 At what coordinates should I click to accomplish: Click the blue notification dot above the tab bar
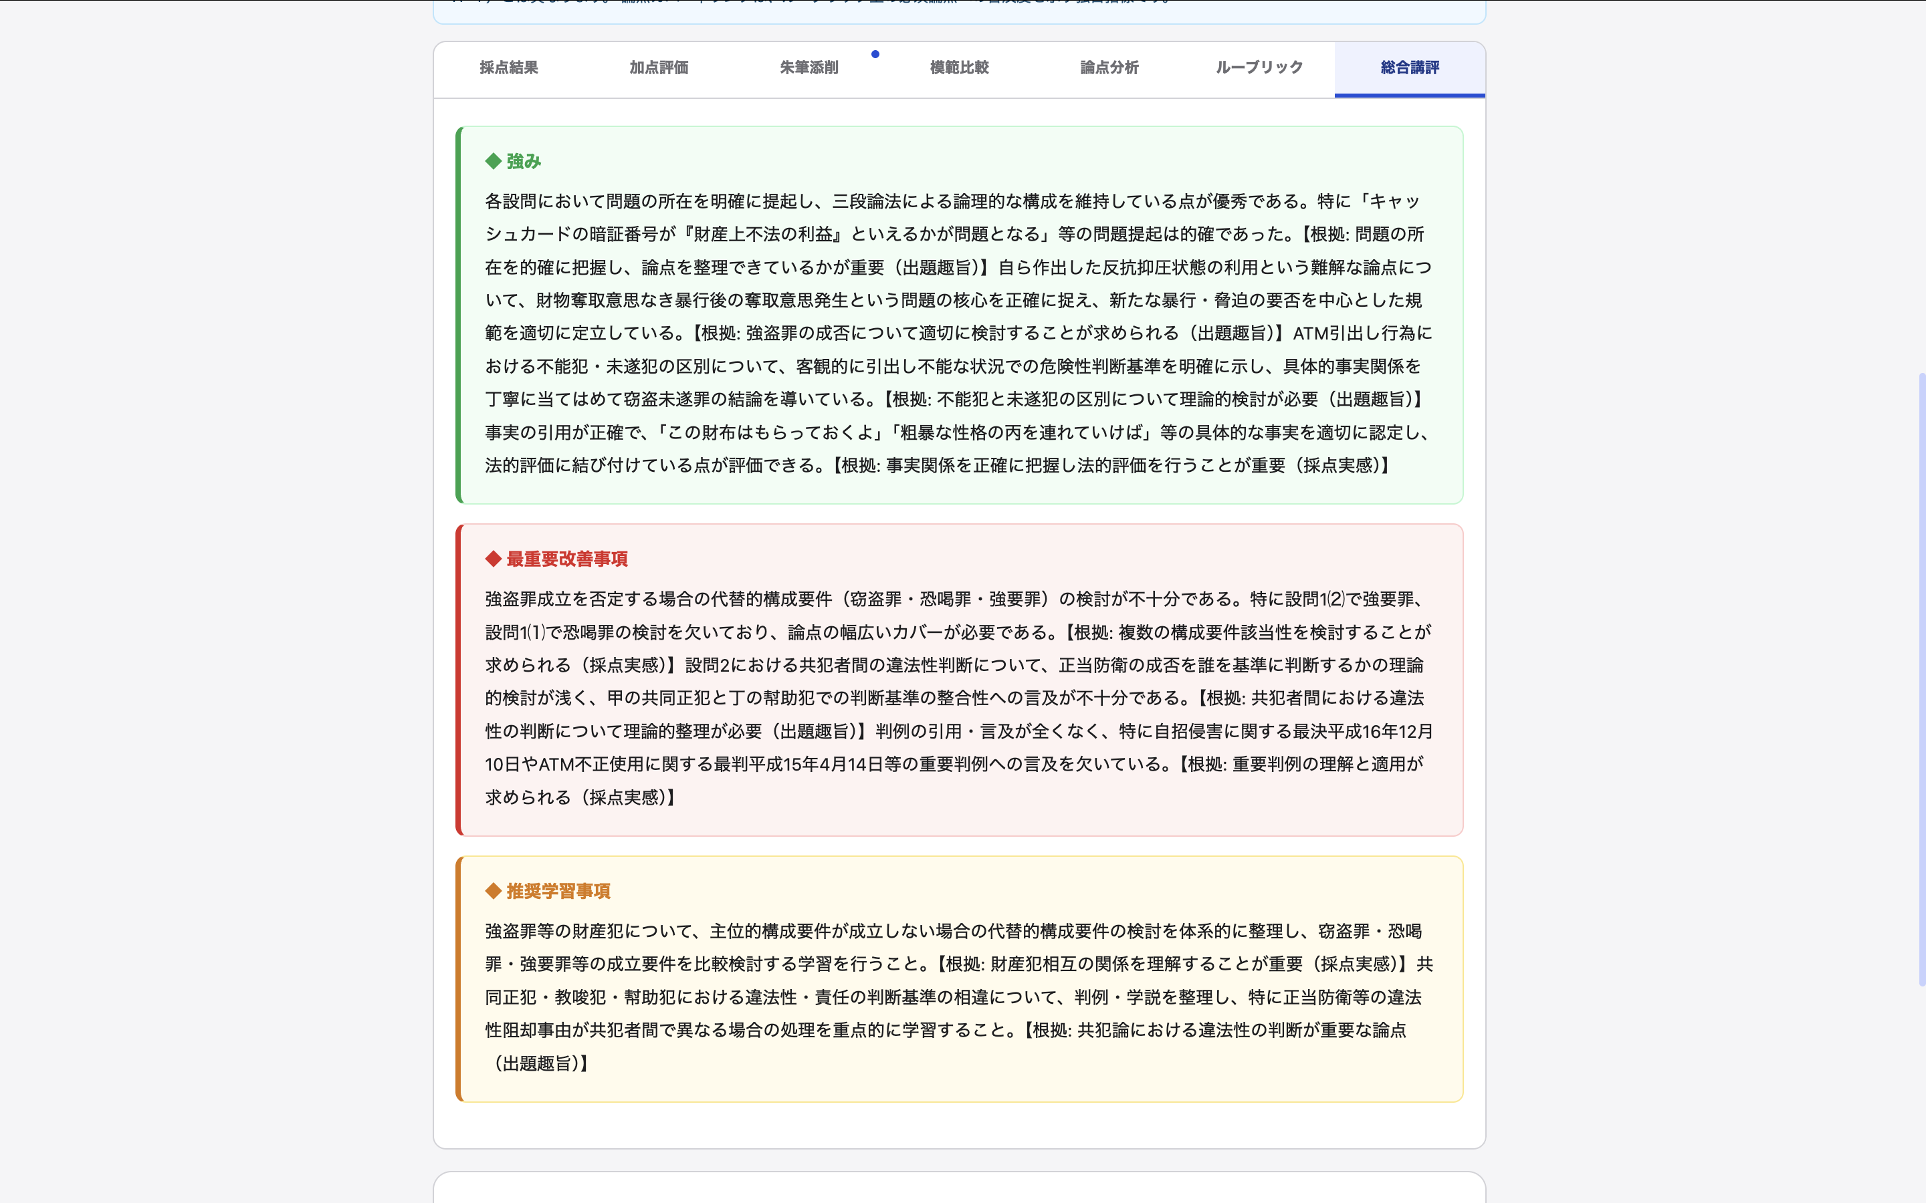[875, 53]
